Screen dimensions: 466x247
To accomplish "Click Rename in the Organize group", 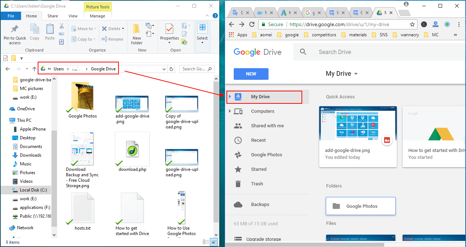I will pyautogui.click(x=112, y=39).
